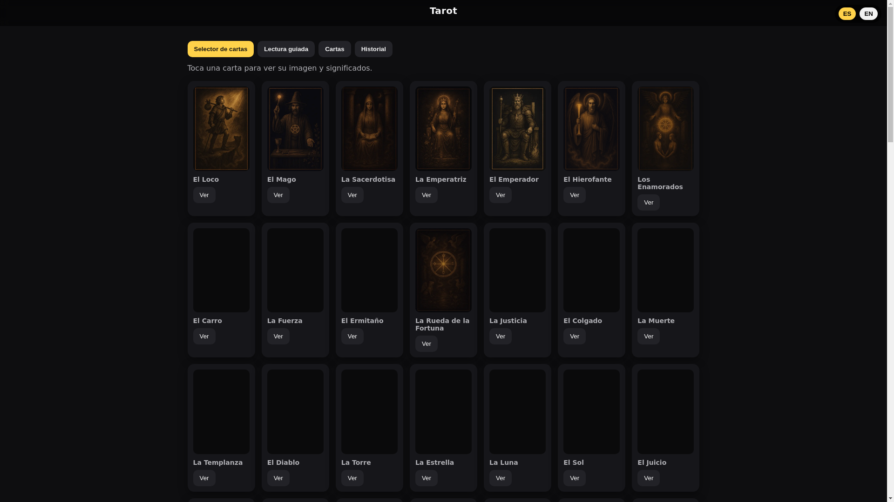Screen dimensions: 894x502
Task: Click the La Rueda de la Fortuna image
Action: coord(443,270)
